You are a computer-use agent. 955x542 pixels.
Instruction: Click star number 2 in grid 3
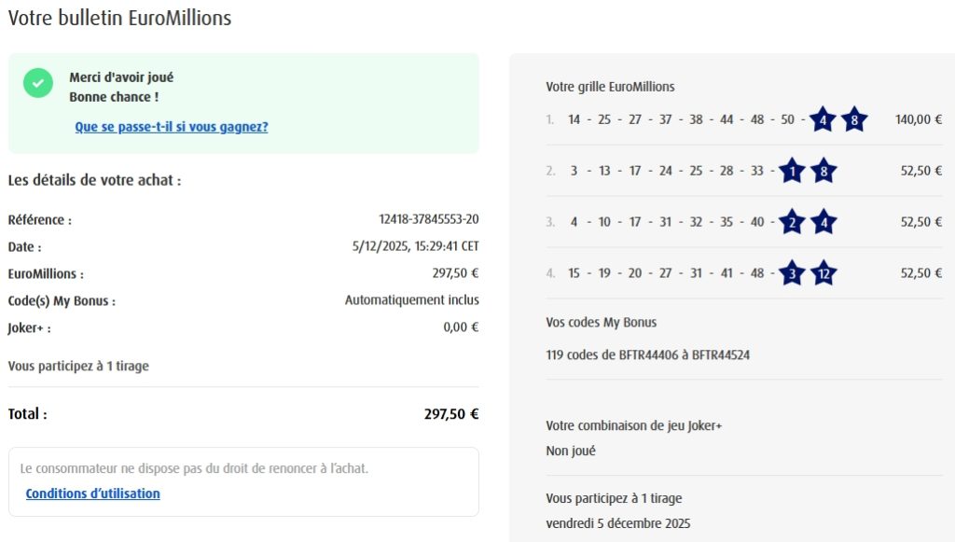pos(792,222)
